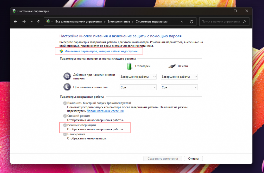This screenshot has width=264, height=173.
Task: Click breadcrumb «Системные параметры»
Action: click(x=151, y=22)
